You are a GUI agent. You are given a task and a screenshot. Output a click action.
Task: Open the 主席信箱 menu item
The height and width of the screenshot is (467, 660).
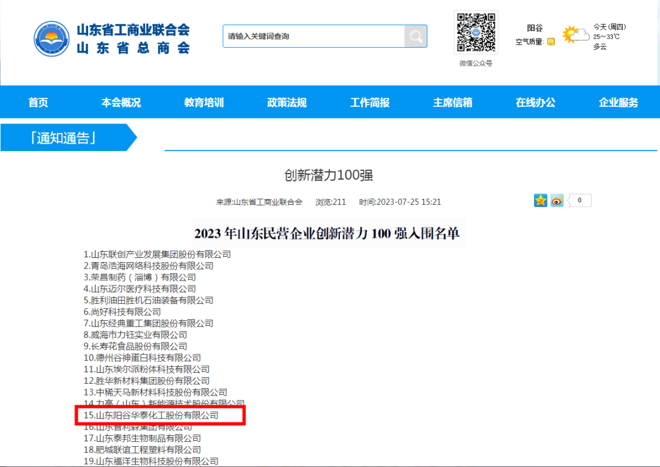(452, 102)
